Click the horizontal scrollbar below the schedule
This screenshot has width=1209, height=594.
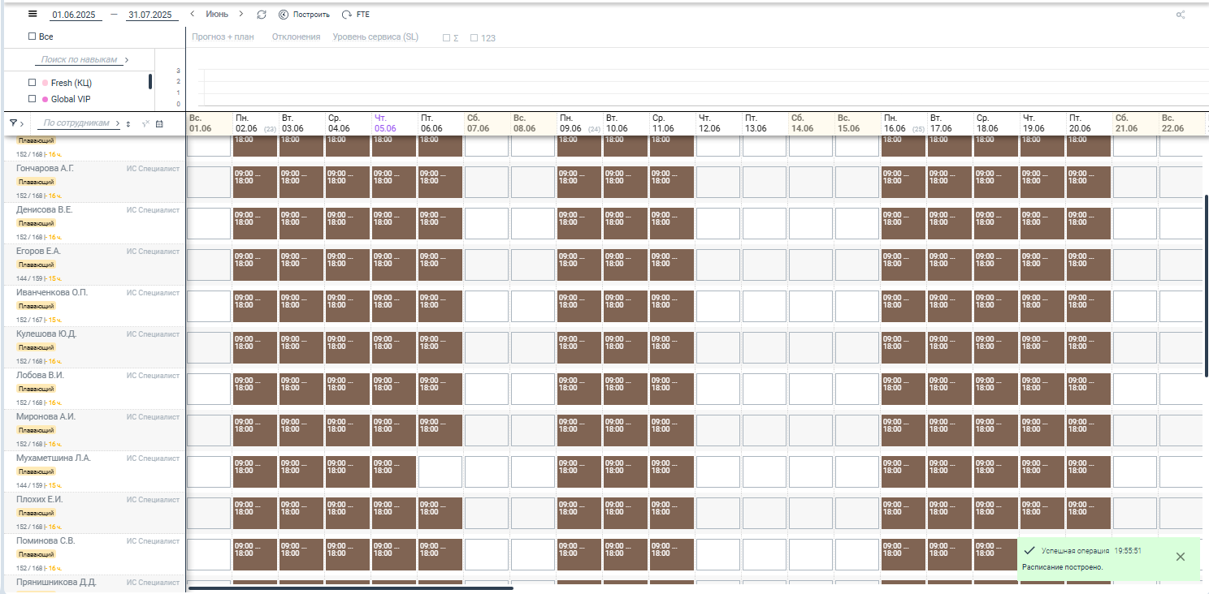[350, 588]
